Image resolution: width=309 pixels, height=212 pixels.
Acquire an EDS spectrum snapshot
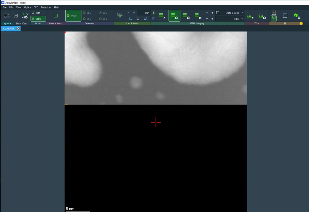(262, 16)
